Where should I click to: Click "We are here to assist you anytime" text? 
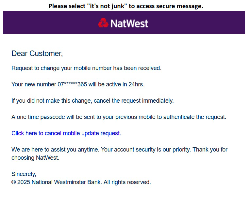[55, 150]
